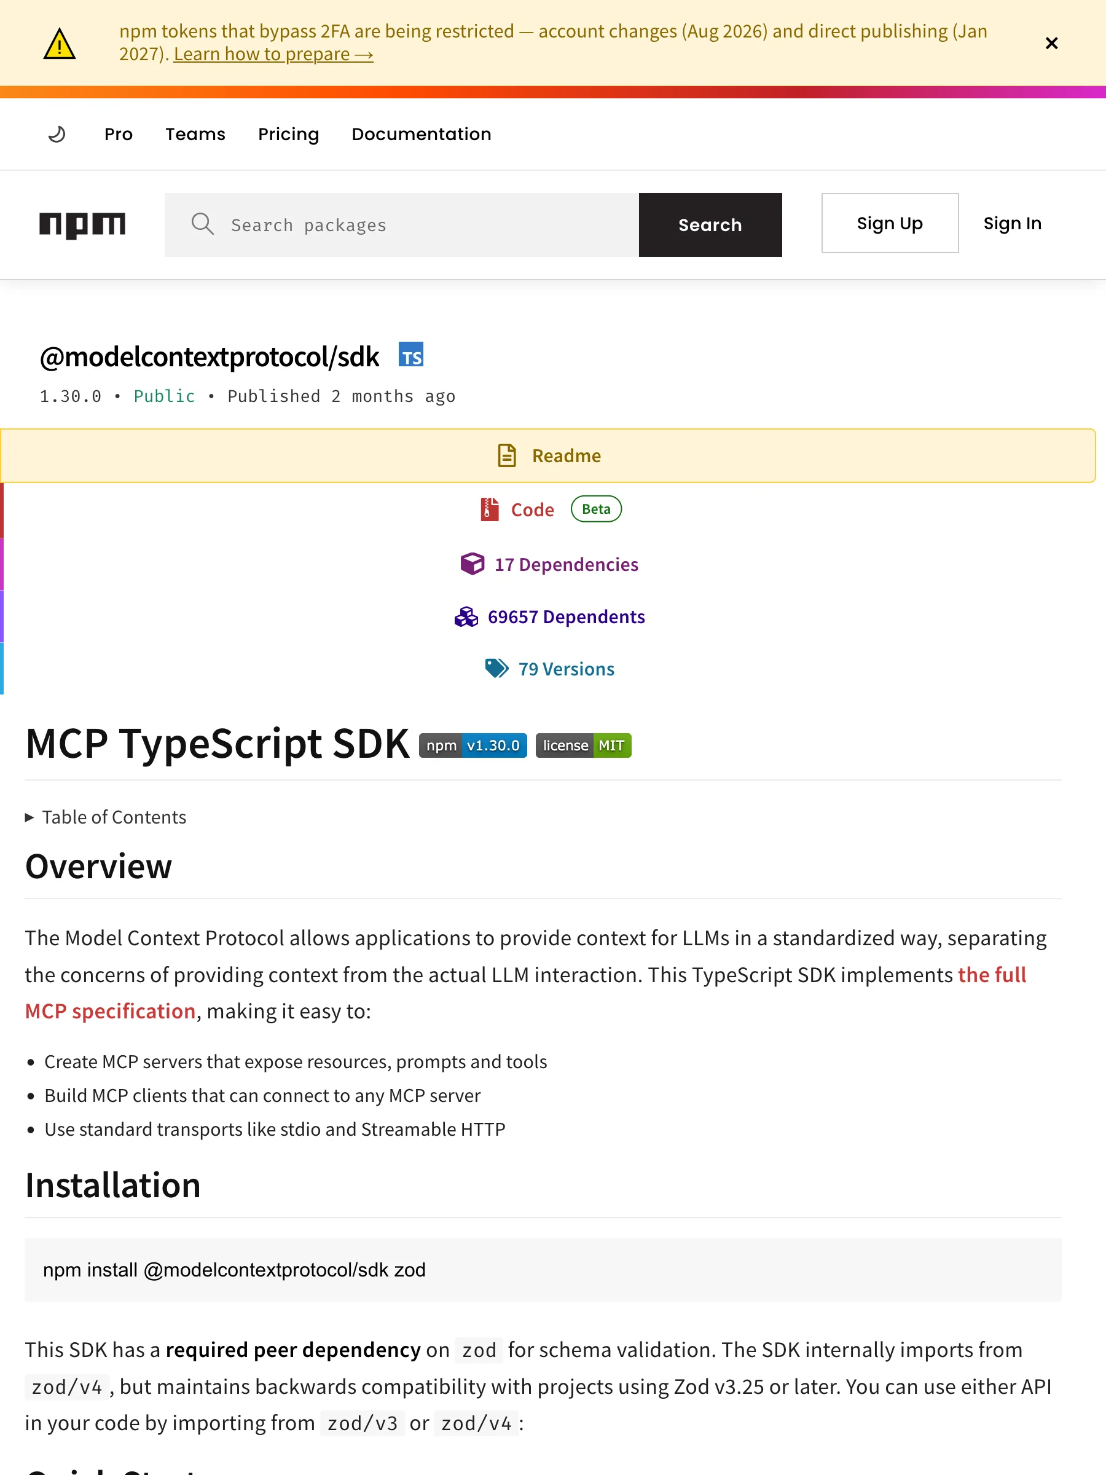Click bullet Create MCP servers that expose resources
The image size is (1106, 1475).
tap(296, 1061)
